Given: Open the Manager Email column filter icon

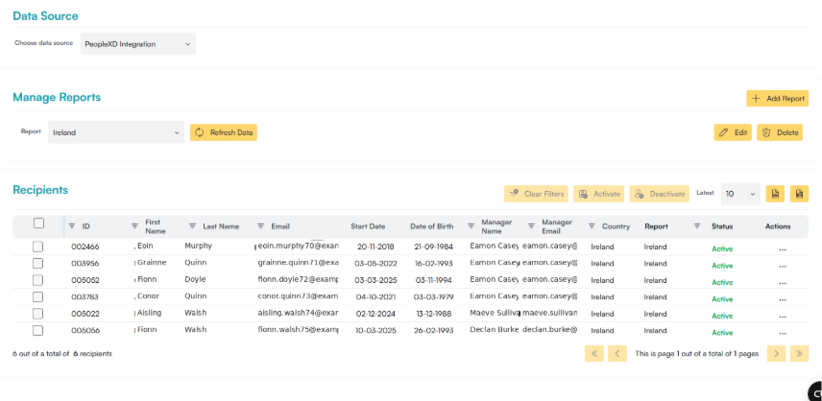Looking at the screenshot, I should (x=531, y=226).
